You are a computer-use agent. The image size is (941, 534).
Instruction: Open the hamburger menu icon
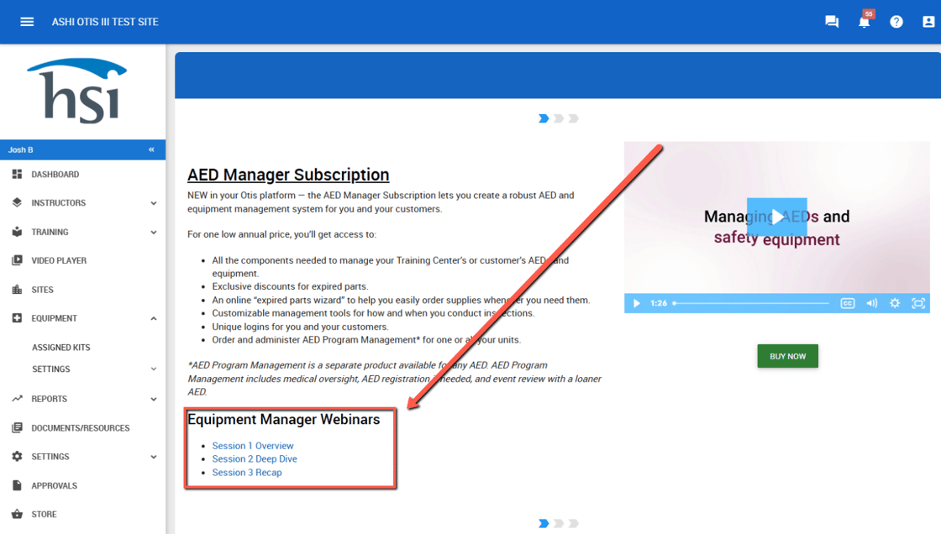[x=27, y=22]
